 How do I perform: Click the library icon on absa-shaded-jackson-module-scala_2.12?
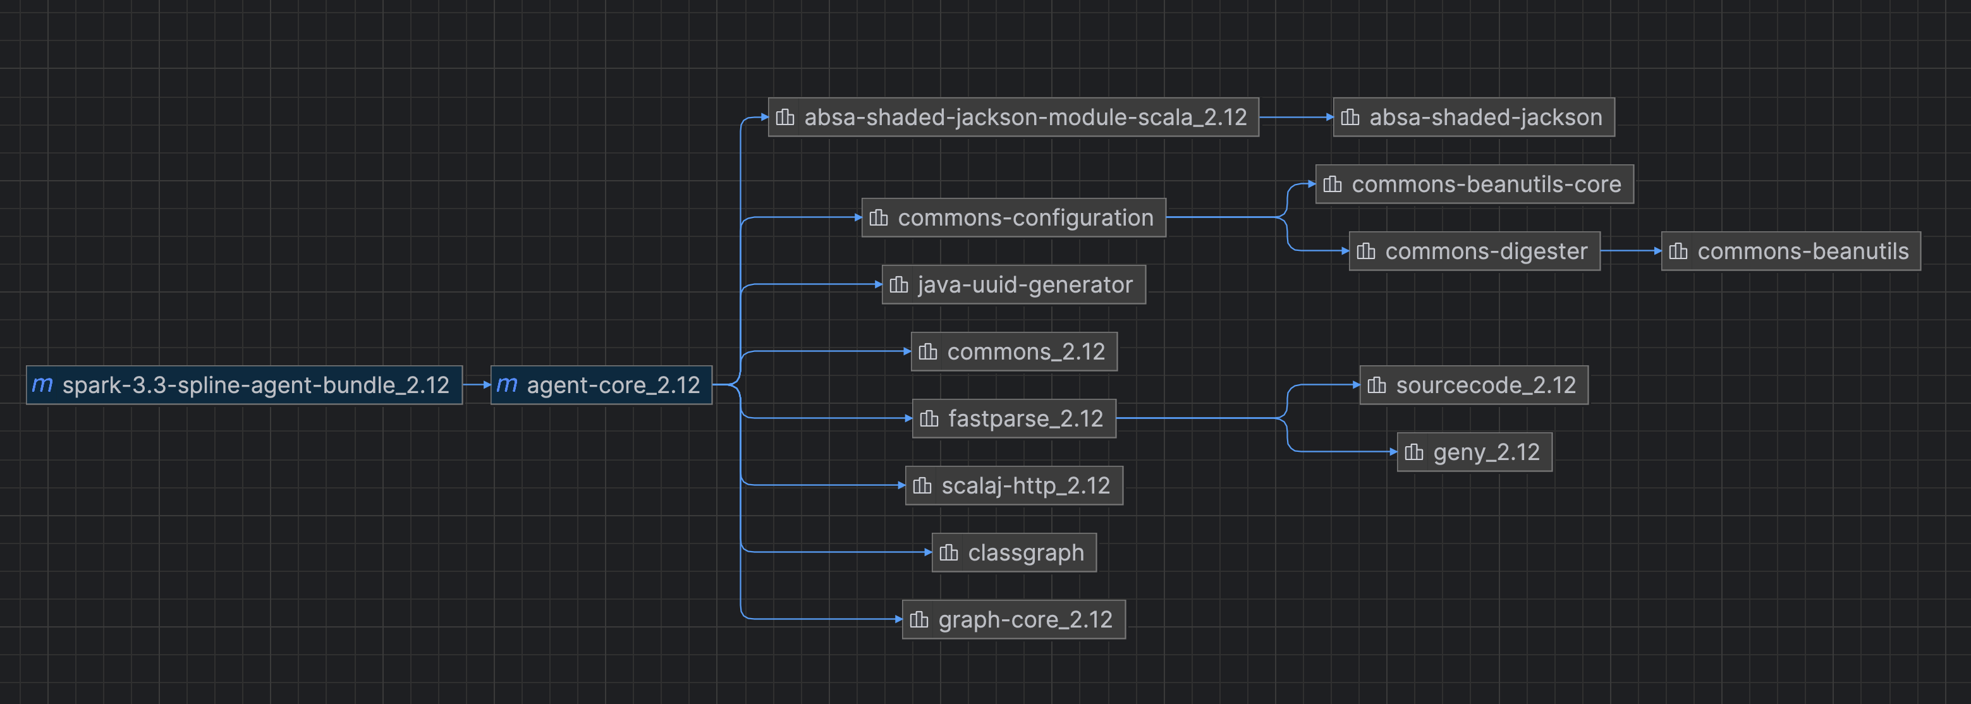[x=784, y=117]
